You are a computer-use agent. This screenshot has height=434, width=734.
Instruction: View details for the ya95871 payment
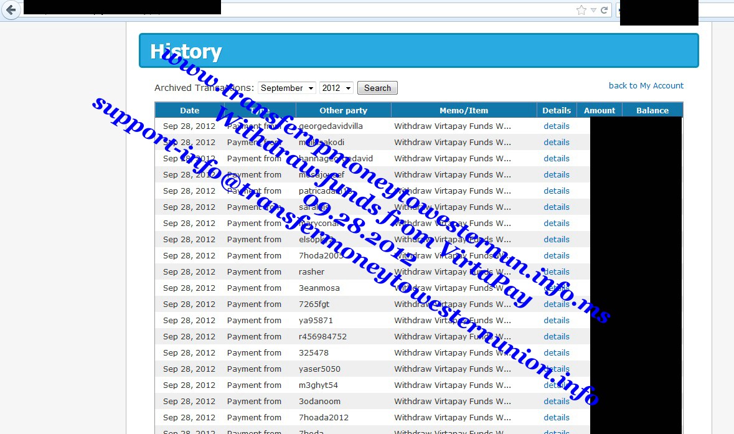(556, 320)
